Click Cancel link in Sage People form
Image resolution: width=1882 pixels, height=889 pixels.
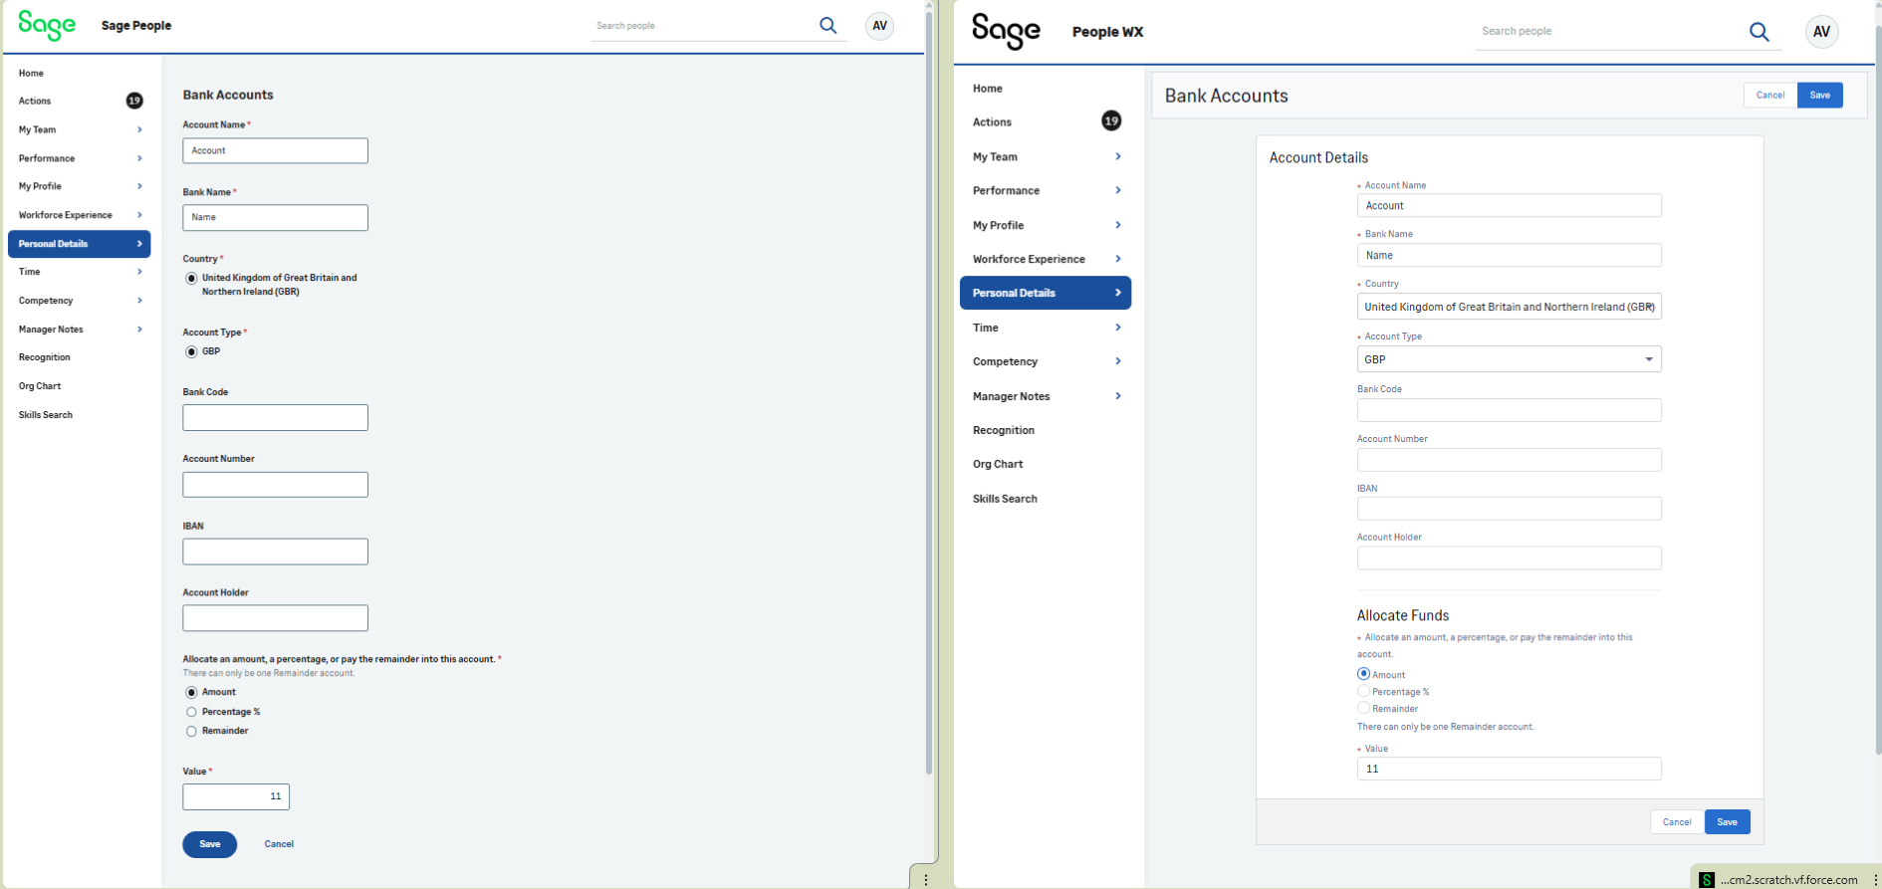pos(279,844)
